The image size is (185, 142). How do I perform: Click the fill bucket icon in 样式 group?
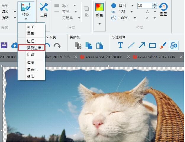[86, 15]
